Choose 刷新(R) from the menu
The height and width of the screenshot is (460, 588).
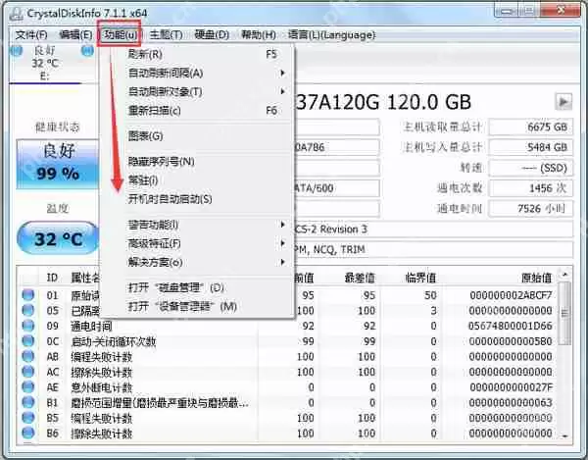click(197, 54)
